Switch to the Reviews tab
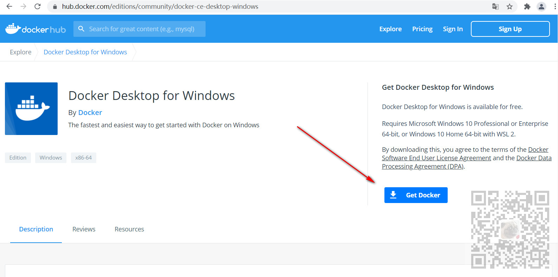Screen dimensions: 558x277 [84, 229]
